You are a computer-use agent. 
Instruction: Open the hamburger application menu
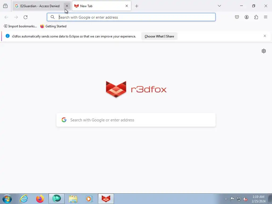(266, 17)
